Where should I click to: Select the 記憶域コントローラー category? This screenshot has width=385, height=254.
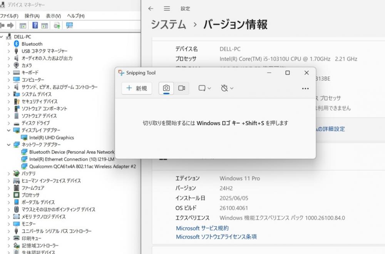click(40, 246)
